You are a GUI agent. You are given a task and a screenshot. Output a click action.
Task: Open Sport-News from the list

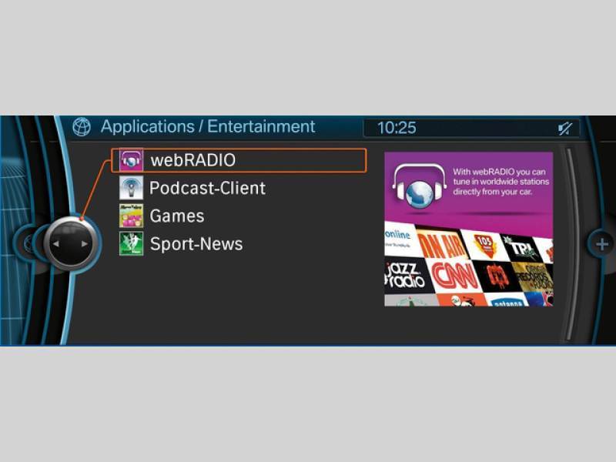(x=196, y=243)
